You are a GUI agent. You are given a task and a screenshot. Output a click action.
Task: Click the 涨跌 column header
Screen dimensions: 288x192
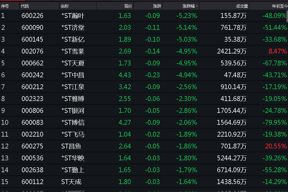(157, 6)
